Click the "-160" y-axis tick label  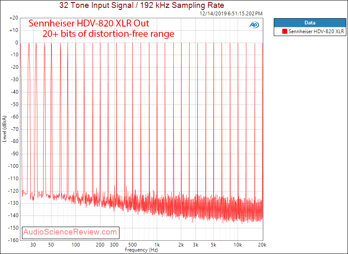(13, 240)
